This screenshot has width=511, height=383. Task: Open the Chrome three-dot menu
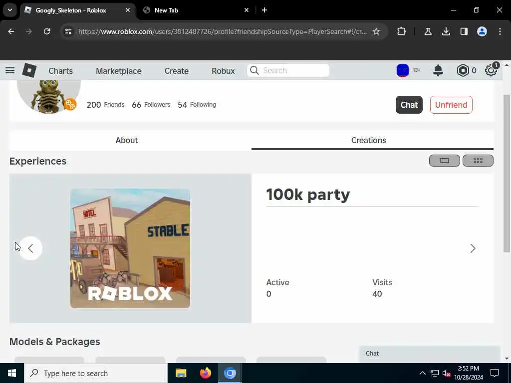tap(500, 31)
